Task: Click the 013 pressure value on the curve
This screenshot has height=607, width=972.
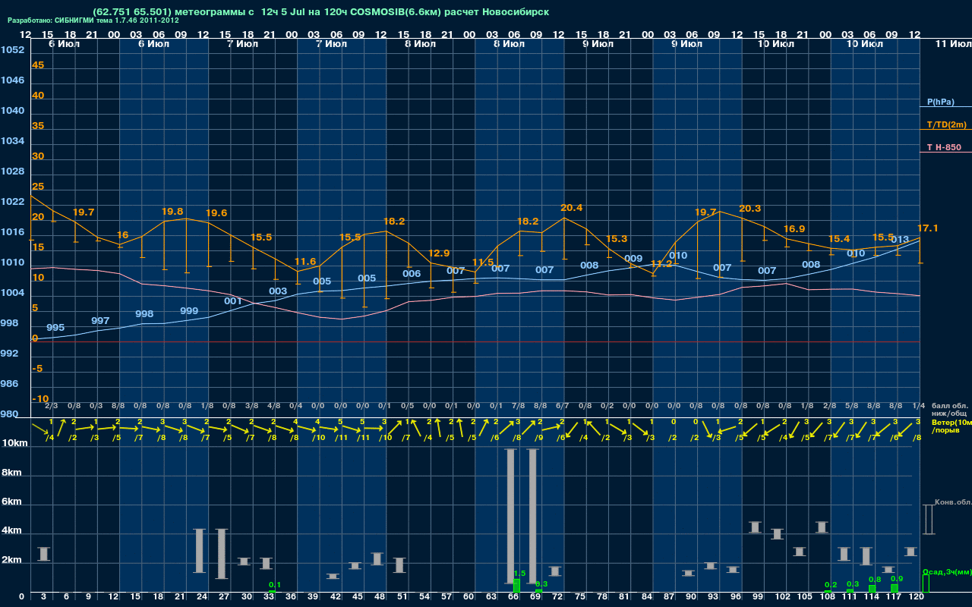Action: (x=900, y=240)
